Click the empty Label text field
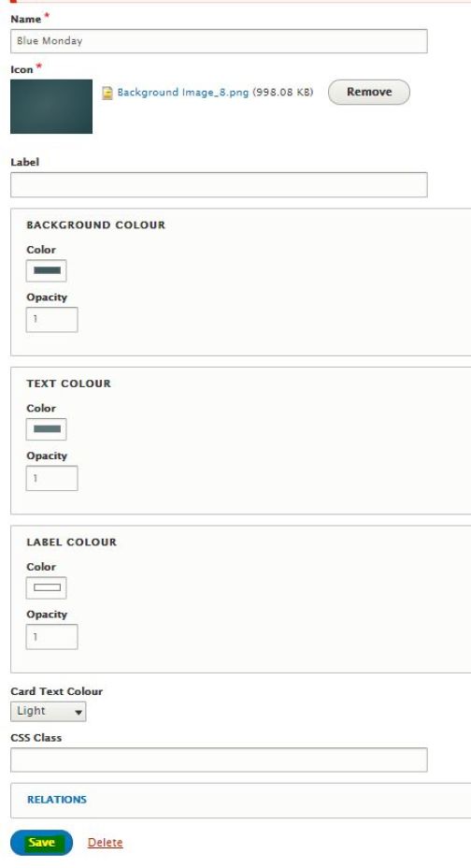This screenshot has height=868, width=471. click(219, 184)
